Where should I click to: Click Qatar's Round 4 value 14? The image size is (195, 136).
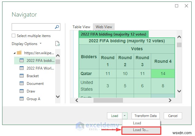[x=163, y=74]
